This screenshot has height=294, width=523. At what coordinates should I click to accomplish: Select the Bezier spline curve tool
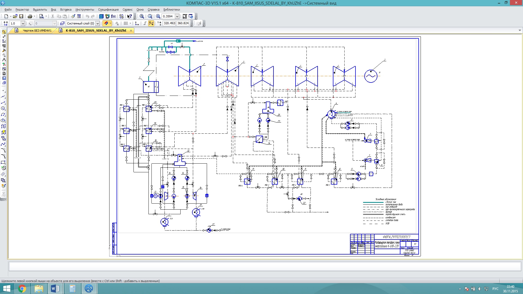[3, 144]
